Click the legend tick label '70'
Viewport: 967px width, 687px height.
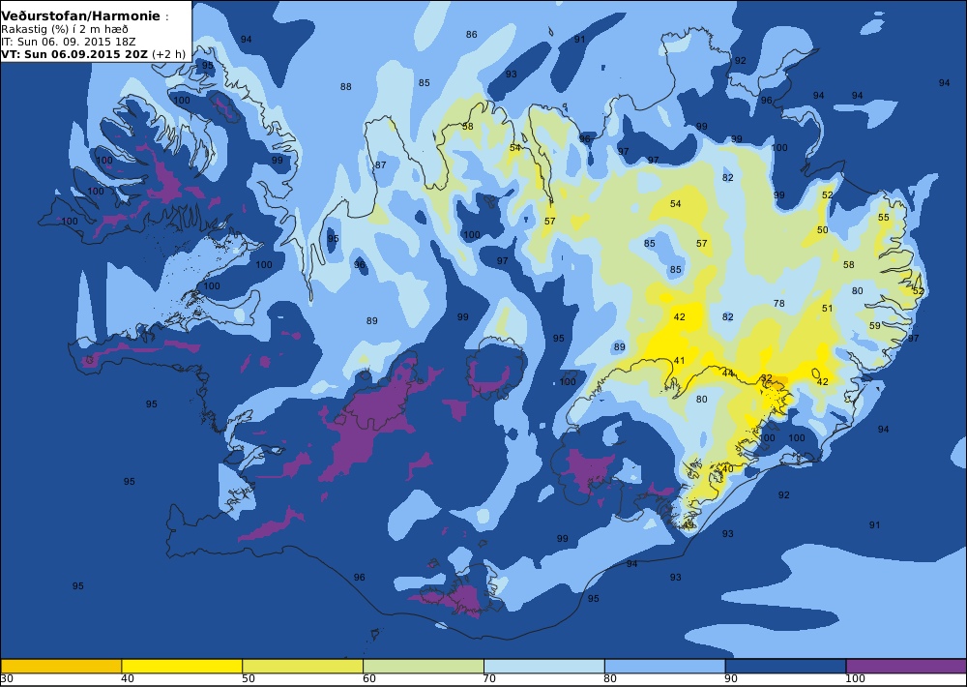tap(489, 679)
